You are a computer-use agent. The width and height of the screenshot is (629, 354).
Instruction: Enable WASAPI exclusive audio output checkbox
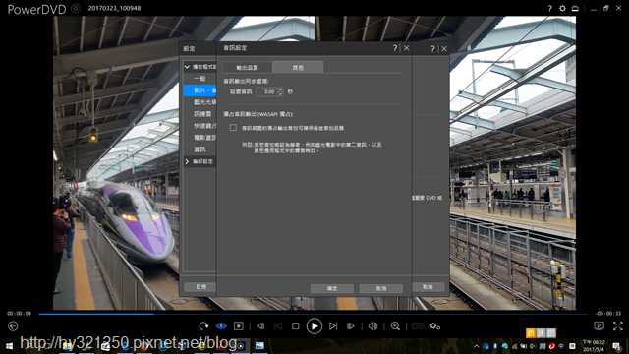[x=233, y=128]
